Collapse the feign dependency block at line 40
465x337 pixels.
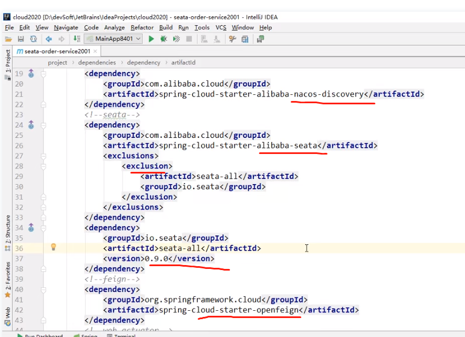tap(43, 290)
